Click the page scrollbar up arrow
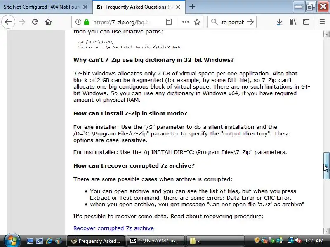This screenshot has height=247, width=330. click(x=326, y=34)
